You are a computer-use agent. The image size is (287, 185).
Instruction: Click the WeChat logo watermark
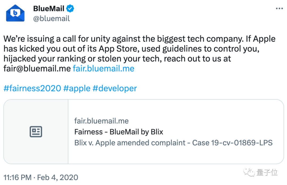coord(249,172)
